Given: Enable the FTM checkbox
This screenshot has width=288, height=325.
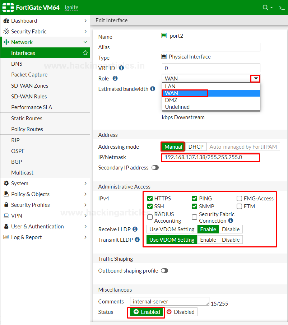Looking at the screenshot, I should pyautogui.click(x=239, y=206).
